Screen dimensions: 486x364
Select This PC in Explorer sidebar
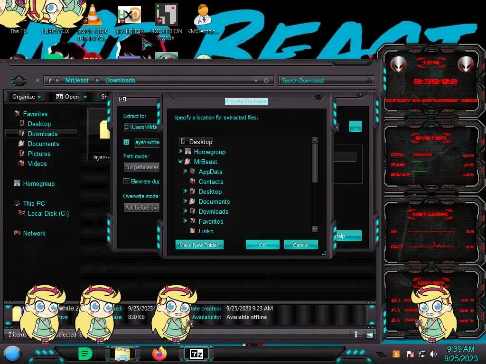pos(34,203)
